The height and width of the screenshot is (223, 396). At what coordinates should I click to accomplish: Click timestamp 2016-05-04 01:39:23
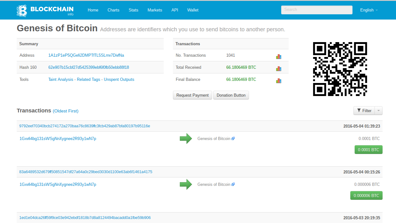[x=362, y=126]
